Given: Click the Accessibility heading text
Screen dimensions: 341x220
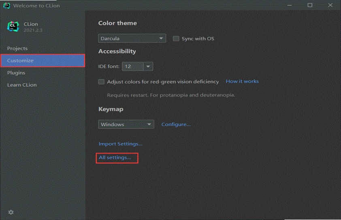Looking at the screenshot, I should point(117,51).
